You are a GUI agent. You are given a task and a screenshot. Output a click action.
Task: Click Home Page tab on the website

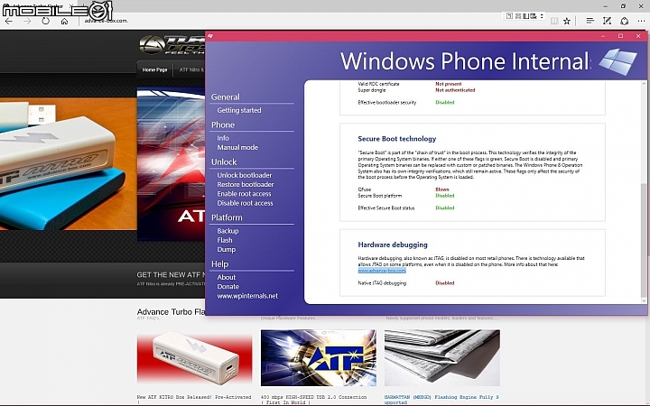tap(154, 70)
